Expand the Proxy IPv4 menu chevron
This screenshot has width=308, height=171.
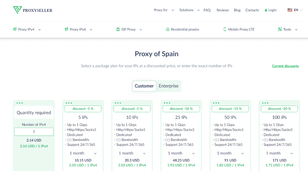coord(40,30)
